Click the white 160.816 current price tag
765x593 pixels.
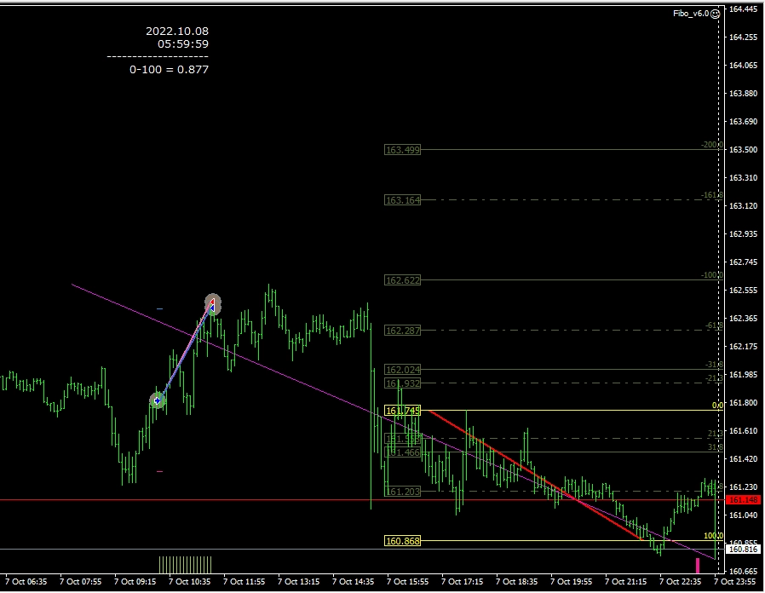point(743,549)
